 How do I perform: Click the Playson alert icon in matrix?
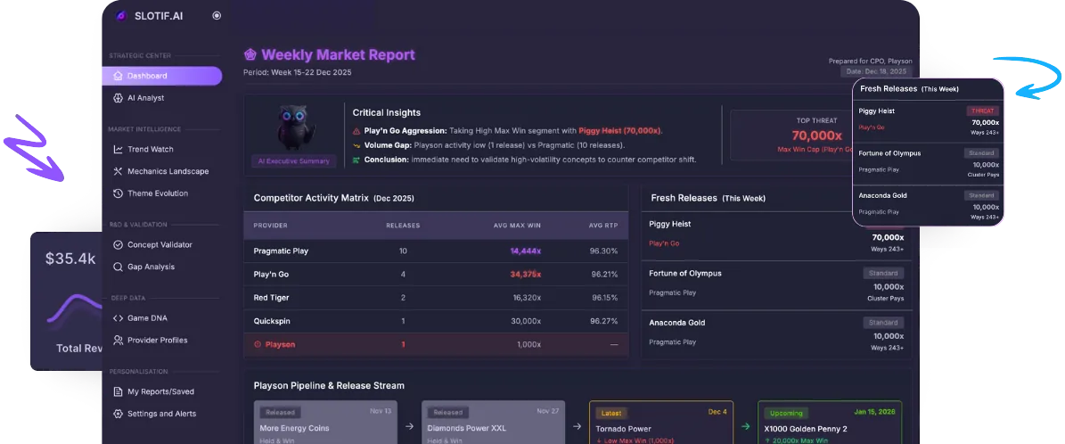(x=258, y=345)
